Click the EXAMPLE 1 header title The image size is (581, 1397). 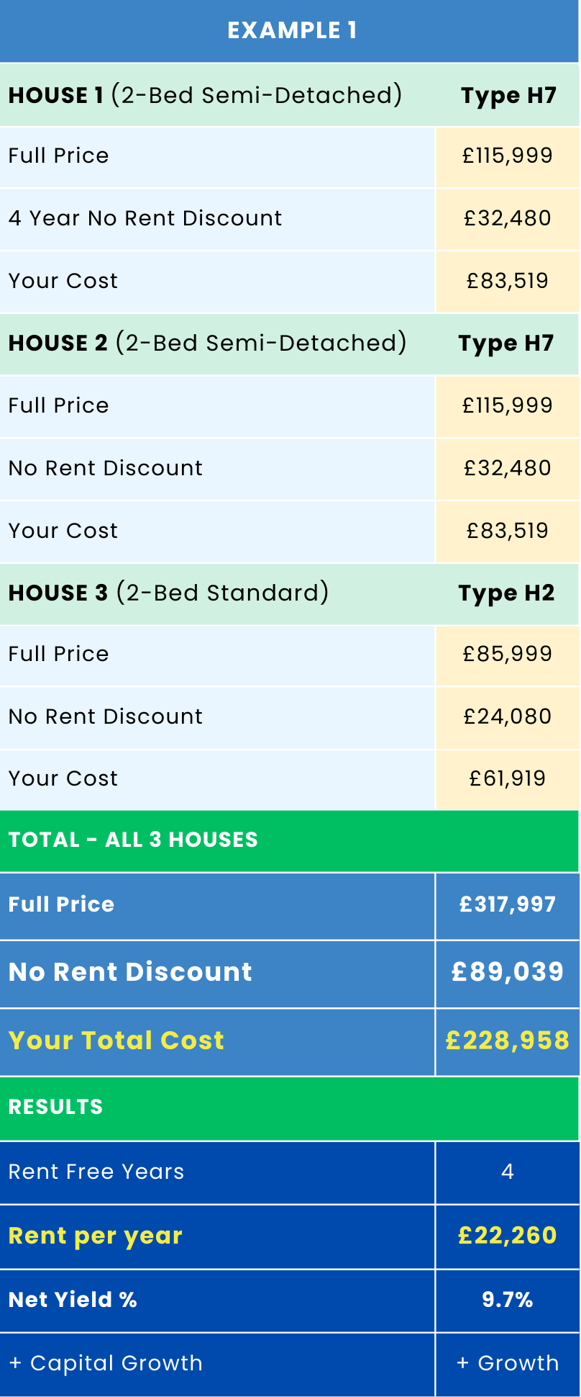point(291,30)
